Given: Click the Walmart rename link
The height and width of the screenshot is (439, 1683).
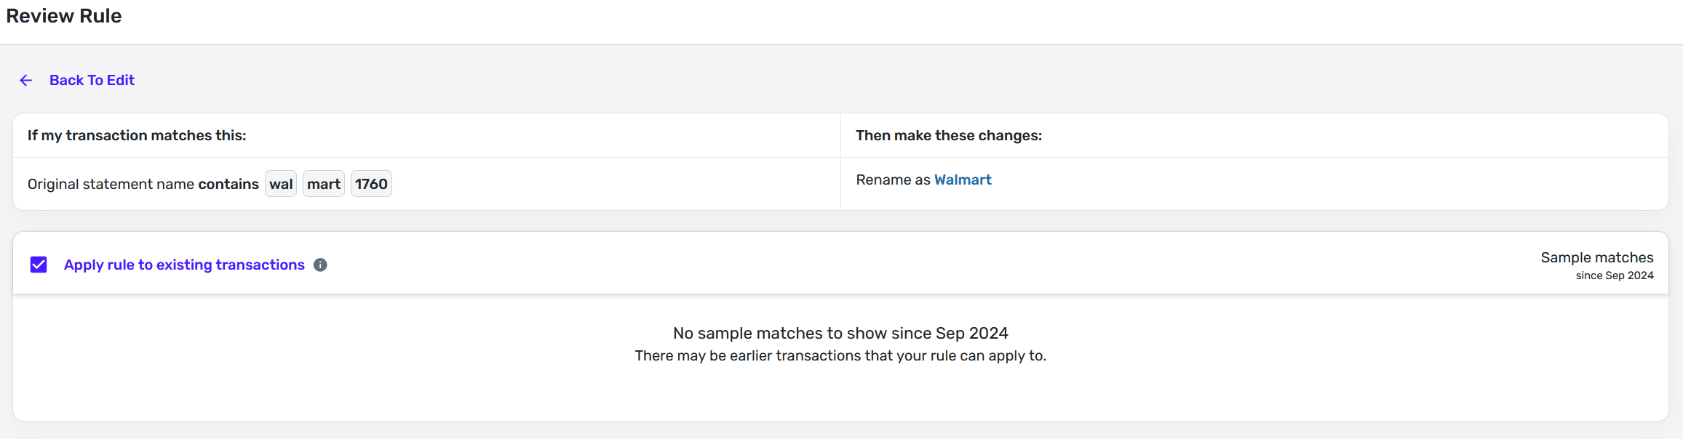Looking at the screenshot, I should click(x=963, y=180).
